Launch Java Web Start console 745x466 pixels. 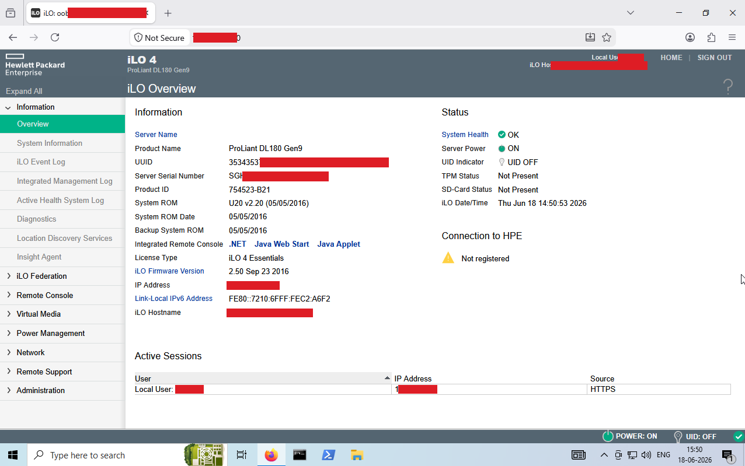click(282, 244)
